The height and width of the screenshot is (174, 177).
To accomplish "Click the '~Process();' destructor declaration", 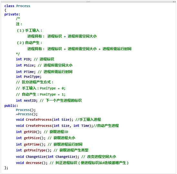I will 27,114.
